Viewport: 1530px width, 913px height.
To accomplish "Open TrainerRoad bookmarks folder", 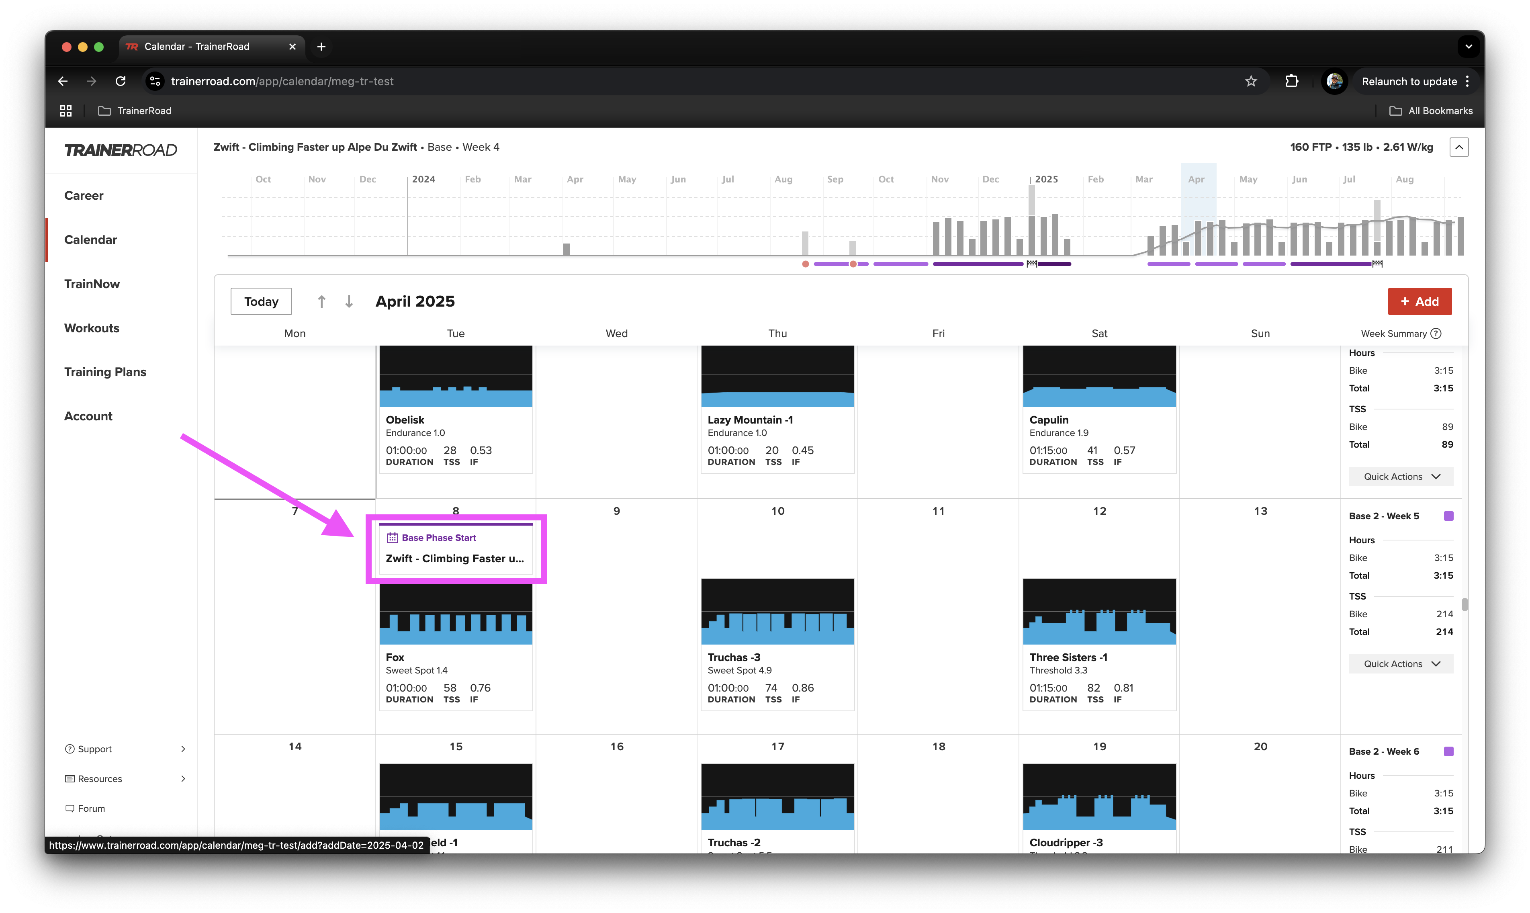I will [x=135, y=111].
